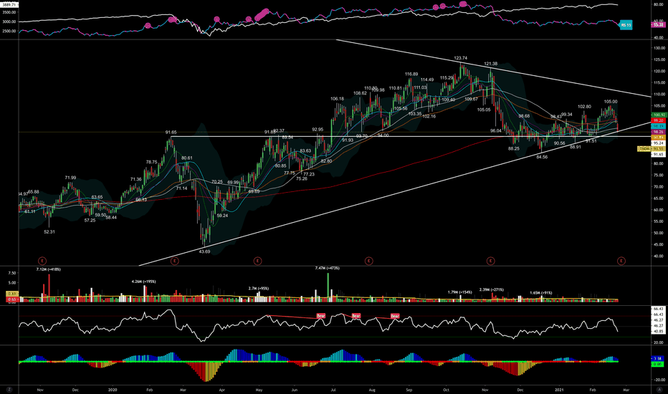Screen dimensions: 668x394
Task: Click the yellow 0.69 volume tag
Action: tap(11, 294)
